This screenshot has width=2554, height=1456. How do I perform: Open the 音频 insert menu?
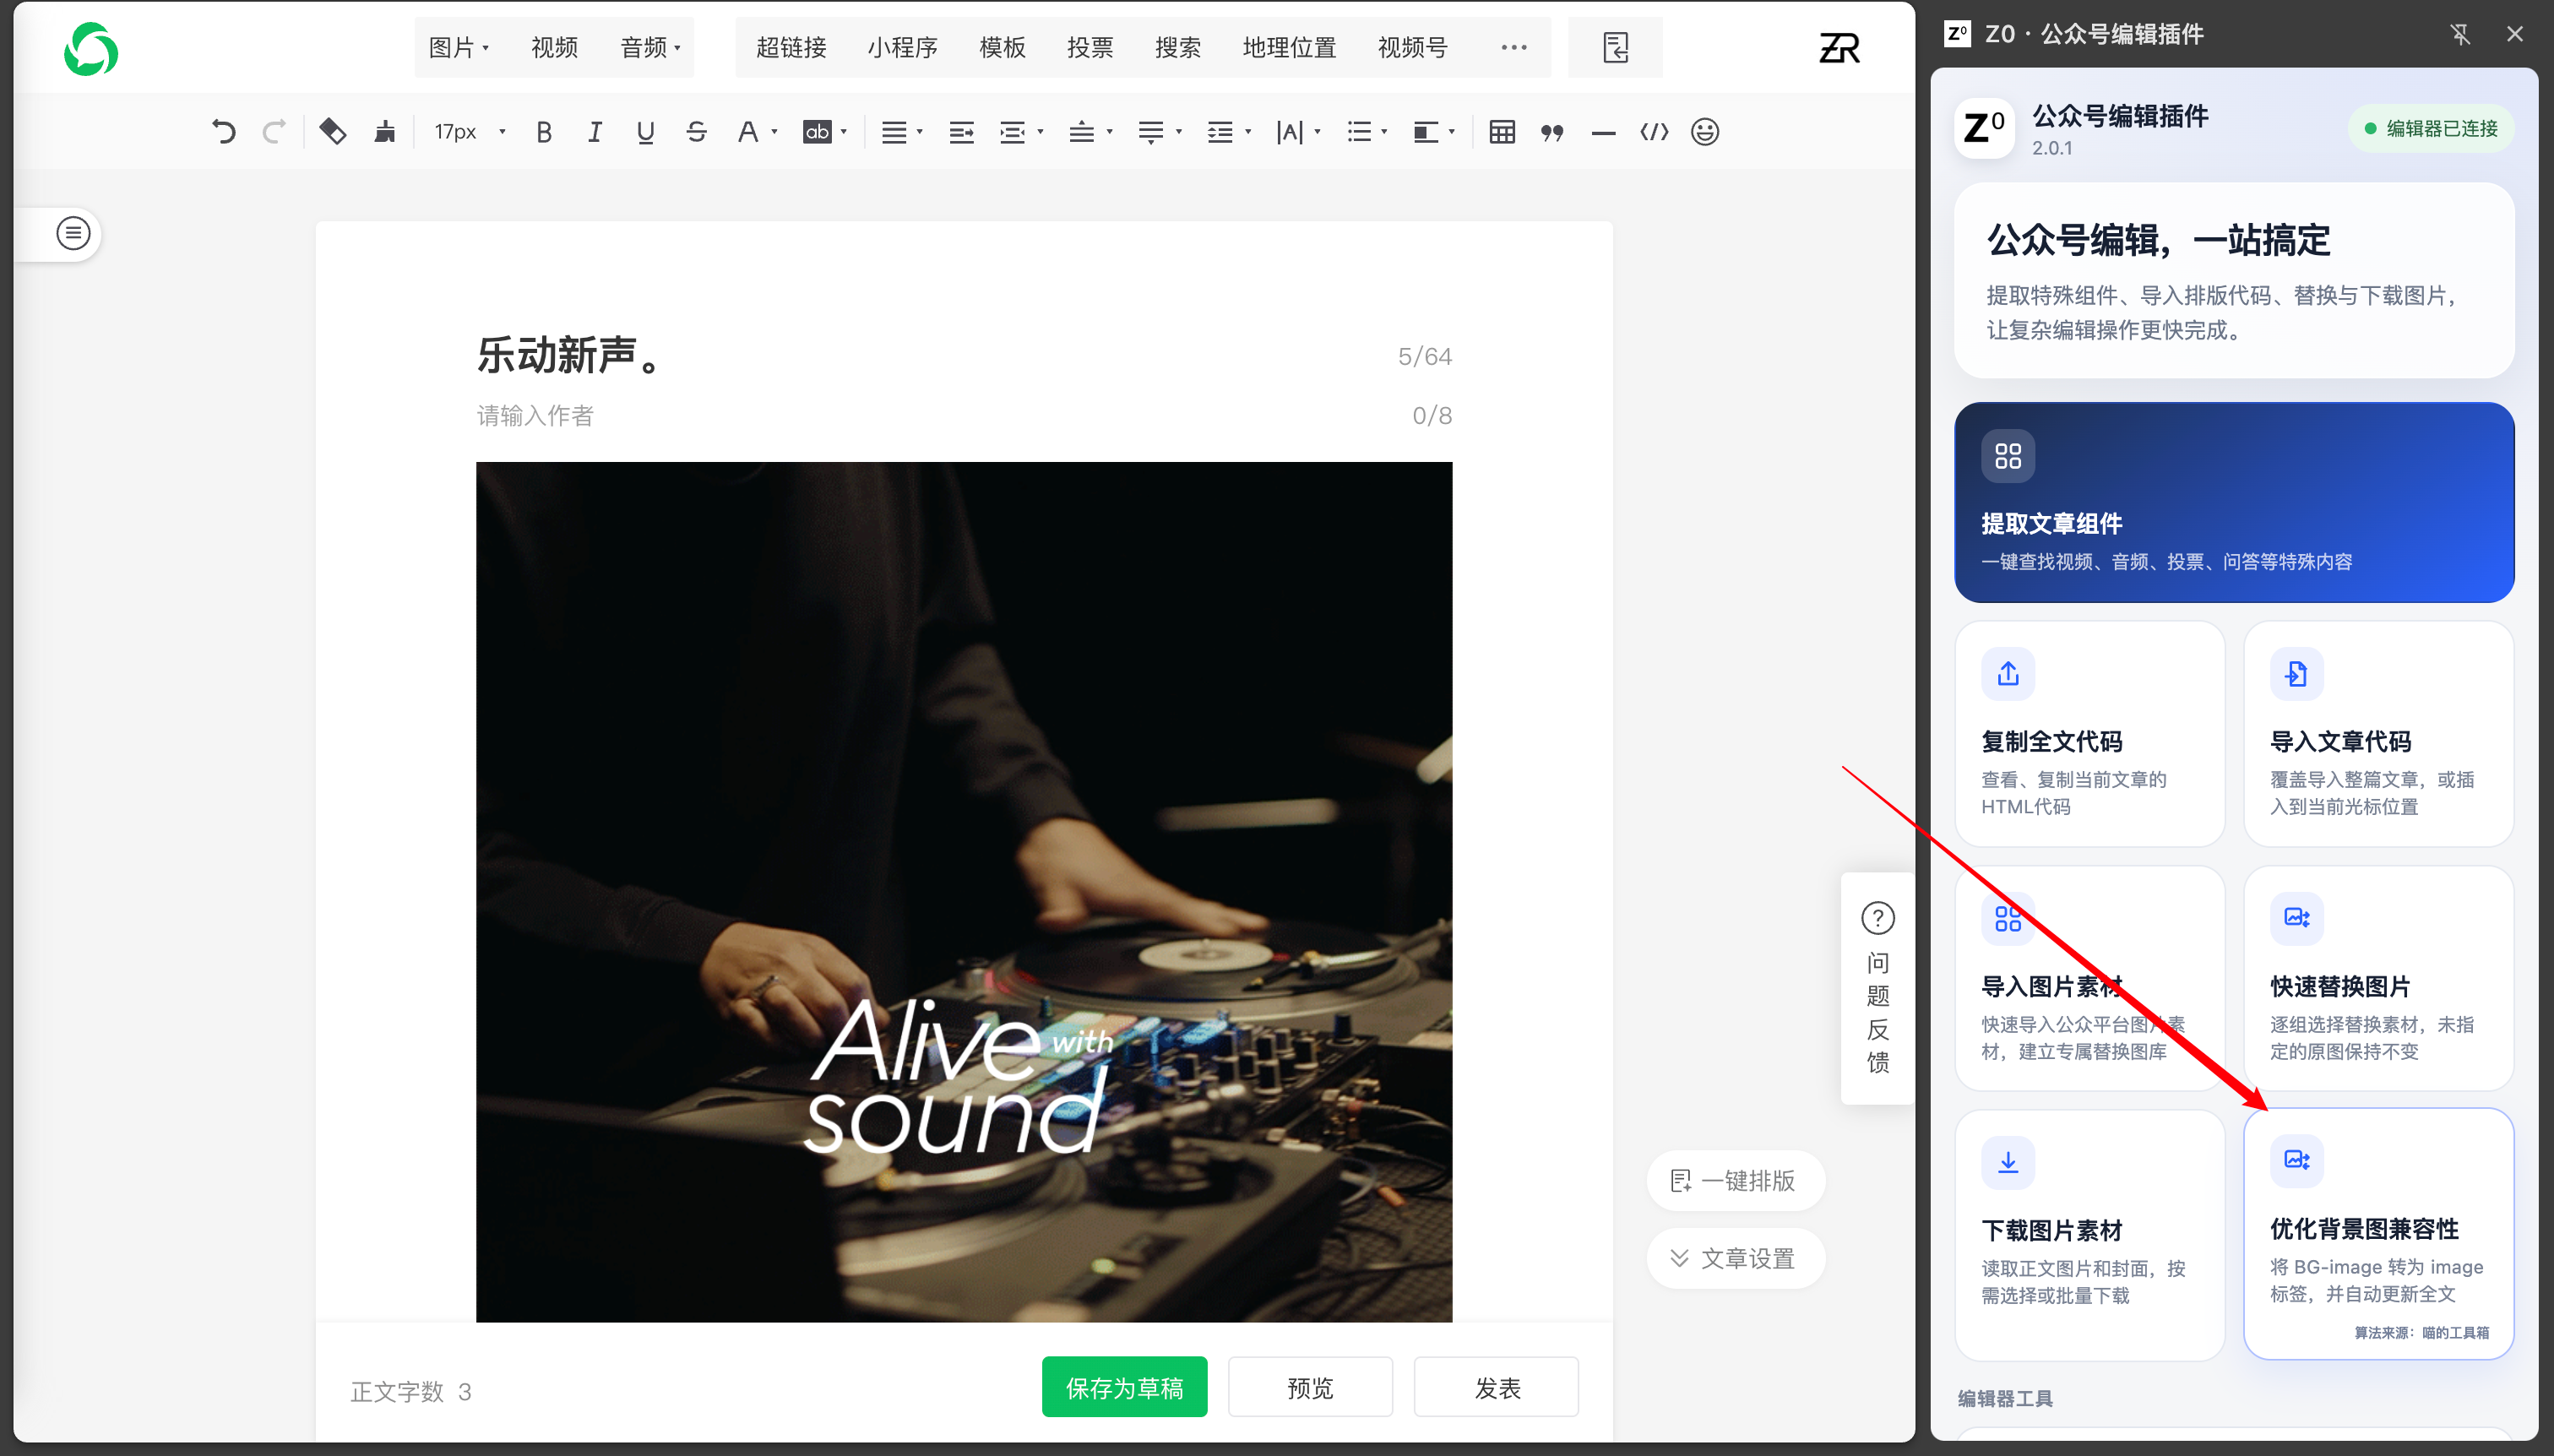tap(649, 47)
